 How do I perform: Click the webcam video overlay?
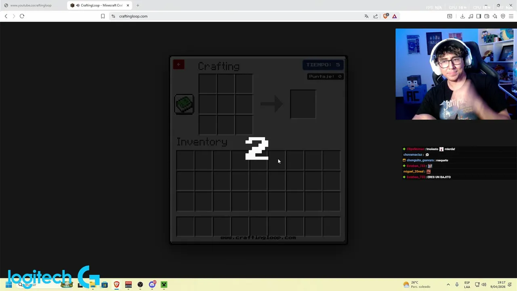(x=456, y=74)
